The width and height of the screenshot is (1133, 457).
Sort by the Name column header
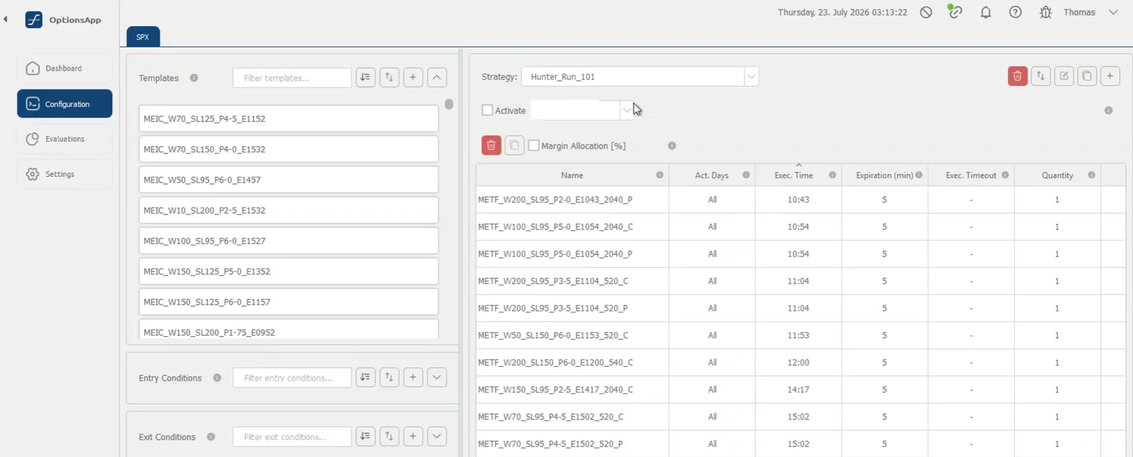click(x=572, y=175)
